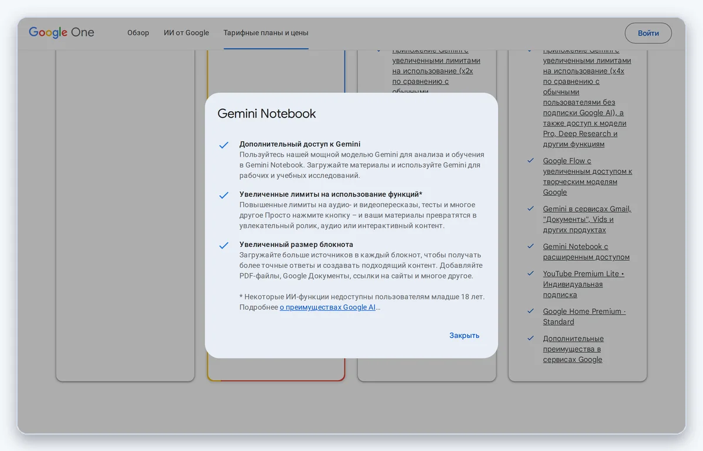Close the Gemini Notebook dialog with Закрыть

465,335
